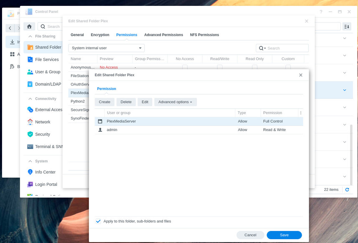Screen dimensions: 358x243
Task: Click the Save button
Action: 284,235
